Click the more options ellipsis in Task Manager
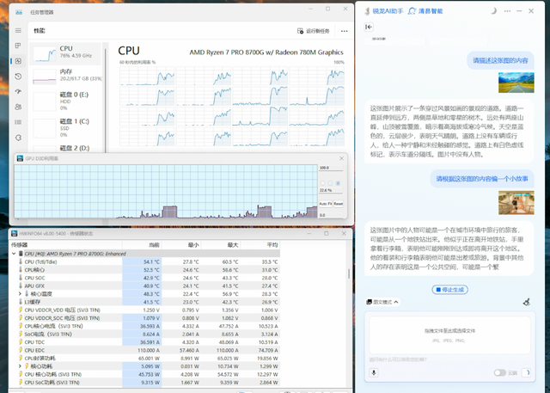 (x=344, y=31)
